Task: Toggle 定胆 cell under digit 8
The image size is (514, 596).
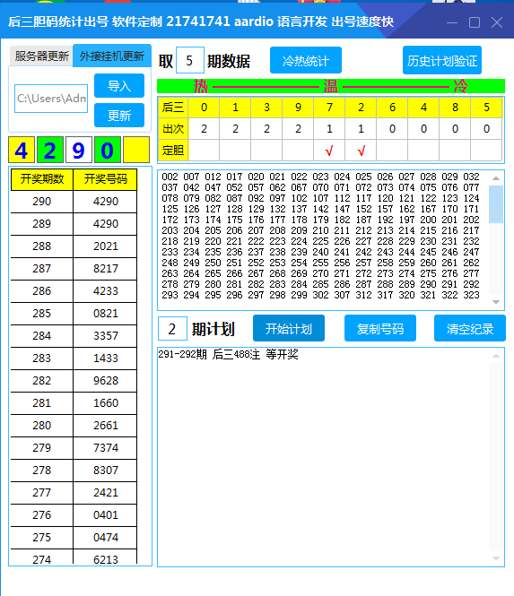Action: click(455, 151)
